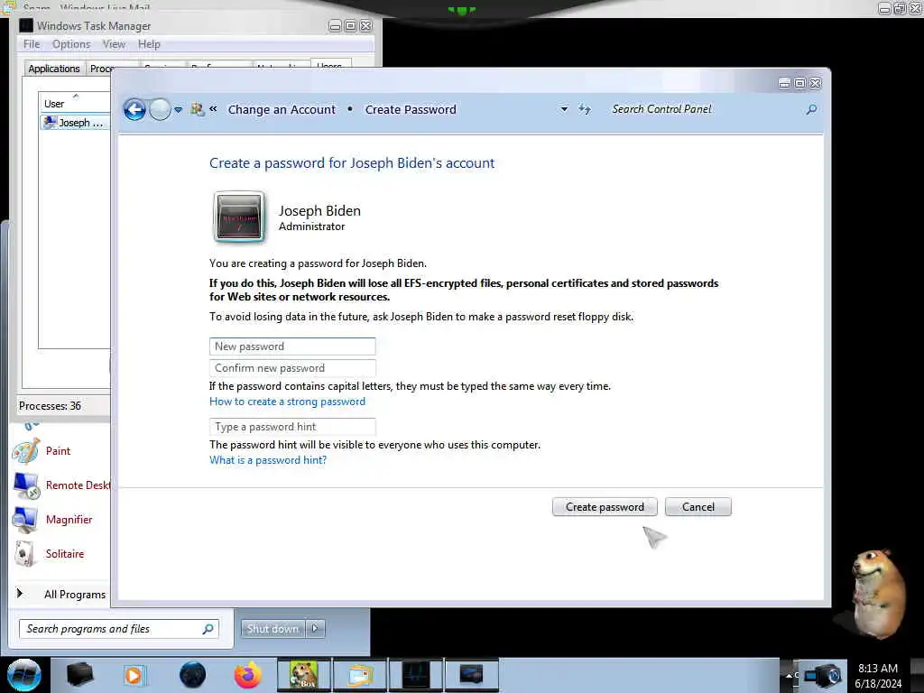Open How to create a strong password

tap(287, 402)
